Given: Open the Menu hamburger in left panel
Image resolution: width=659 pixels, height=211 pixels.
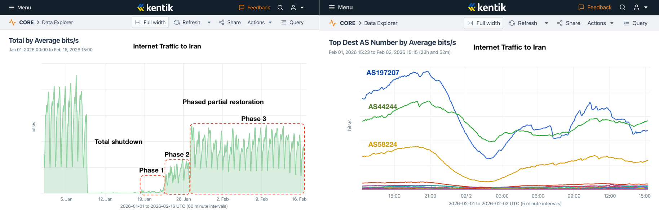Looking at the screenshot, I should (x=12, y=8).
